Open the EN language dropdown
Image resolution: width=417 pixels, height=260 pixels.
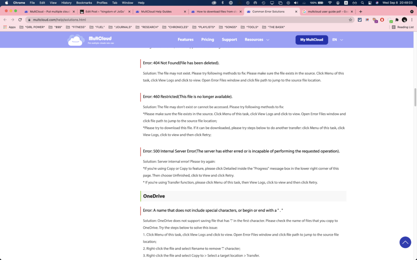click(338, 39)
